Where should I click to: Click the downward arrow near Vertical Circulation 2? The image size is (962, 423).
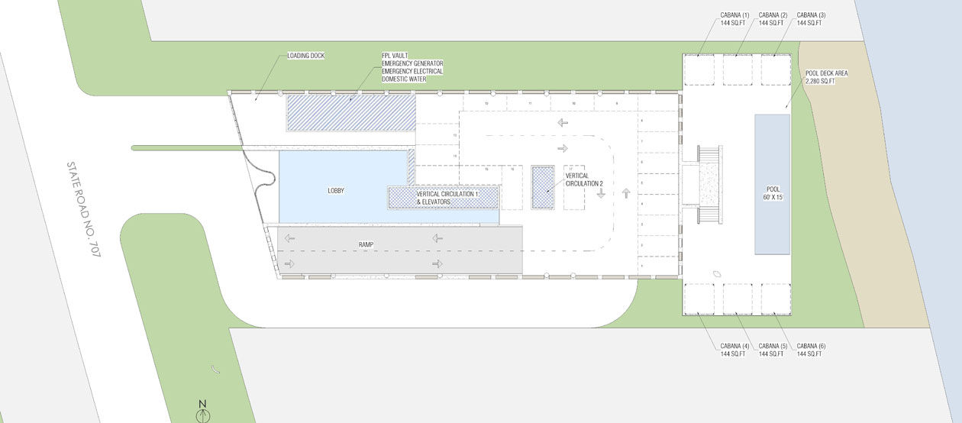coord(601,192)
